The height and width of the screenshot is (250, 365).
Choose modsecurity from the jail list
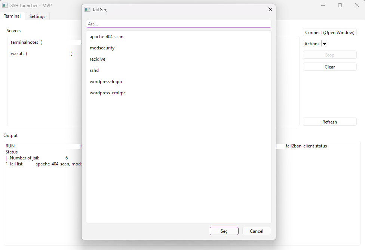pos(102,48)
